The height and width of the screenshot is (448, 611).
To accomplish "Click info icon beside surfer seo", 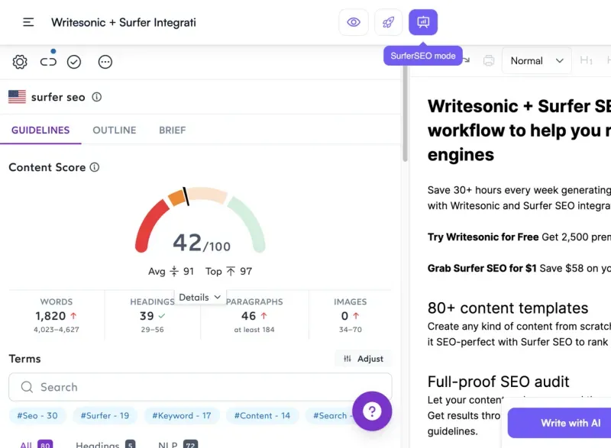I will (x=97, y=97).
